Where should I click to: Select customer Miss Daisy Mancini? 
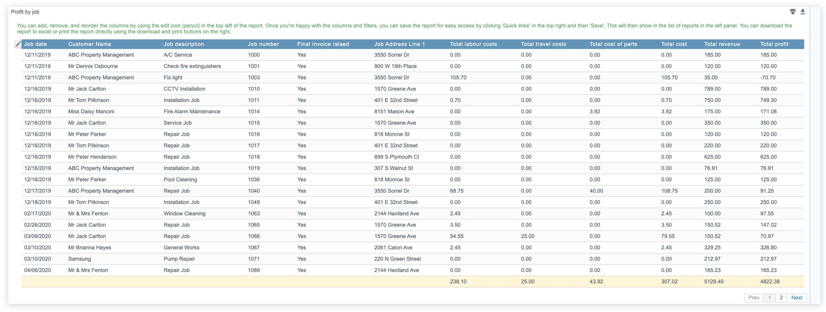coord(91,111)
